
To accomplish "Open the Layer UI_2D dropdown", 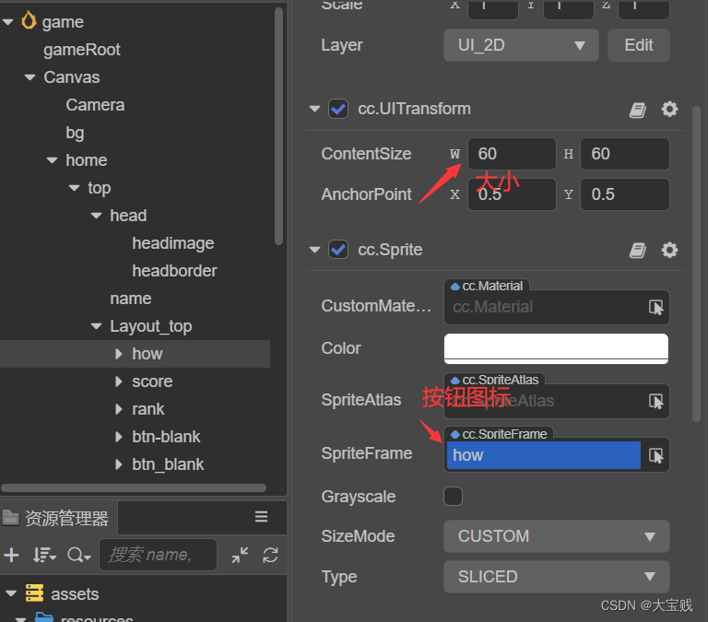I will point(521,45).
